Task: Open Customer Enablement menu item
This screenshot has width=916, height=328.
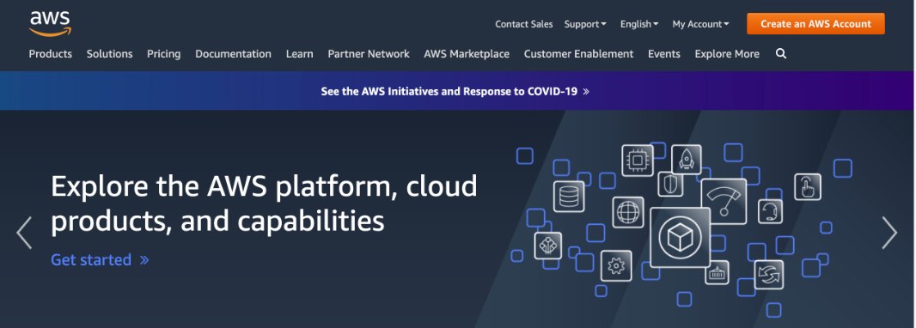Action: [578, 54]
